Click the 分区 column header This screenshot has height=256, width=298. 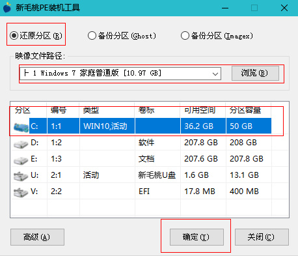point(23,110)
